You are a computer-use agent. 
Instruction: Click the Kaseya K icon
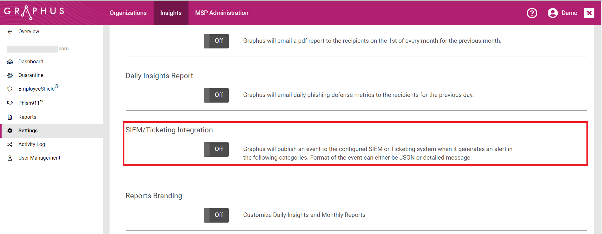point(589,13)
